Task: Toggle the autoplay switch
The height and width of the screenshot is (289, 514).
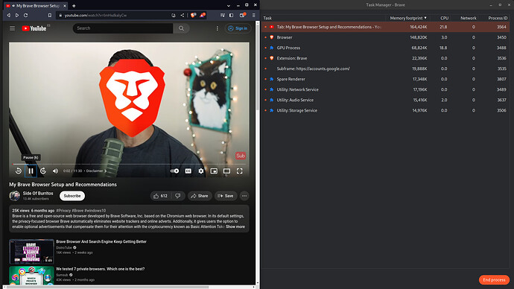Action: point(175,171)
